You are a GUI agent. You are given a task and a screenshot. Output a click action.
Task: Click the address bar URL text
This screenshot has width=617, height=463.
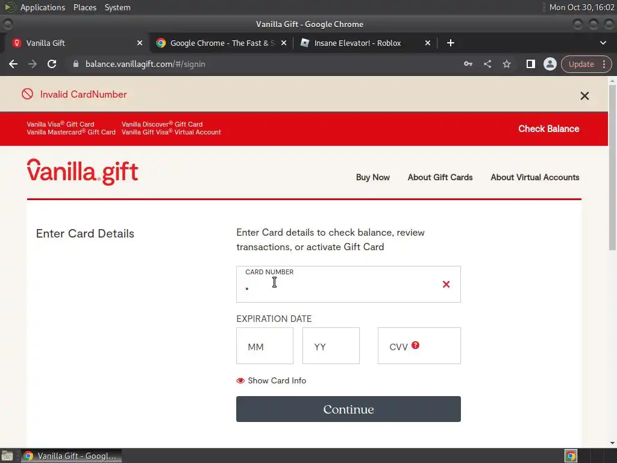[x=145, y=64]
